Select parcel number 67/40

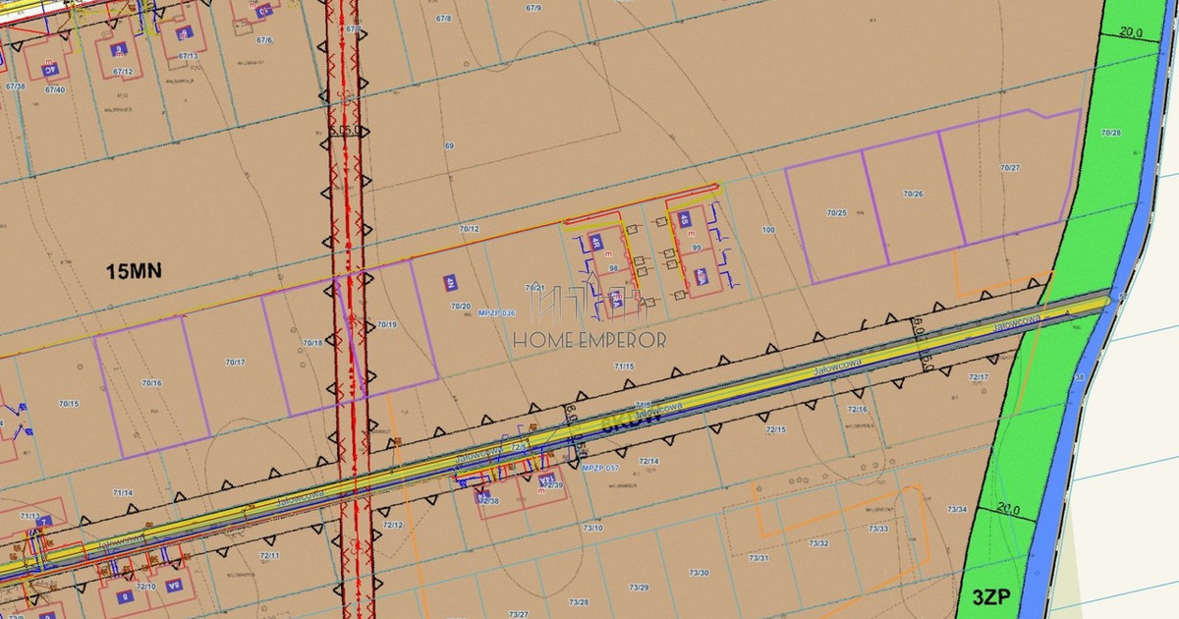54,90
